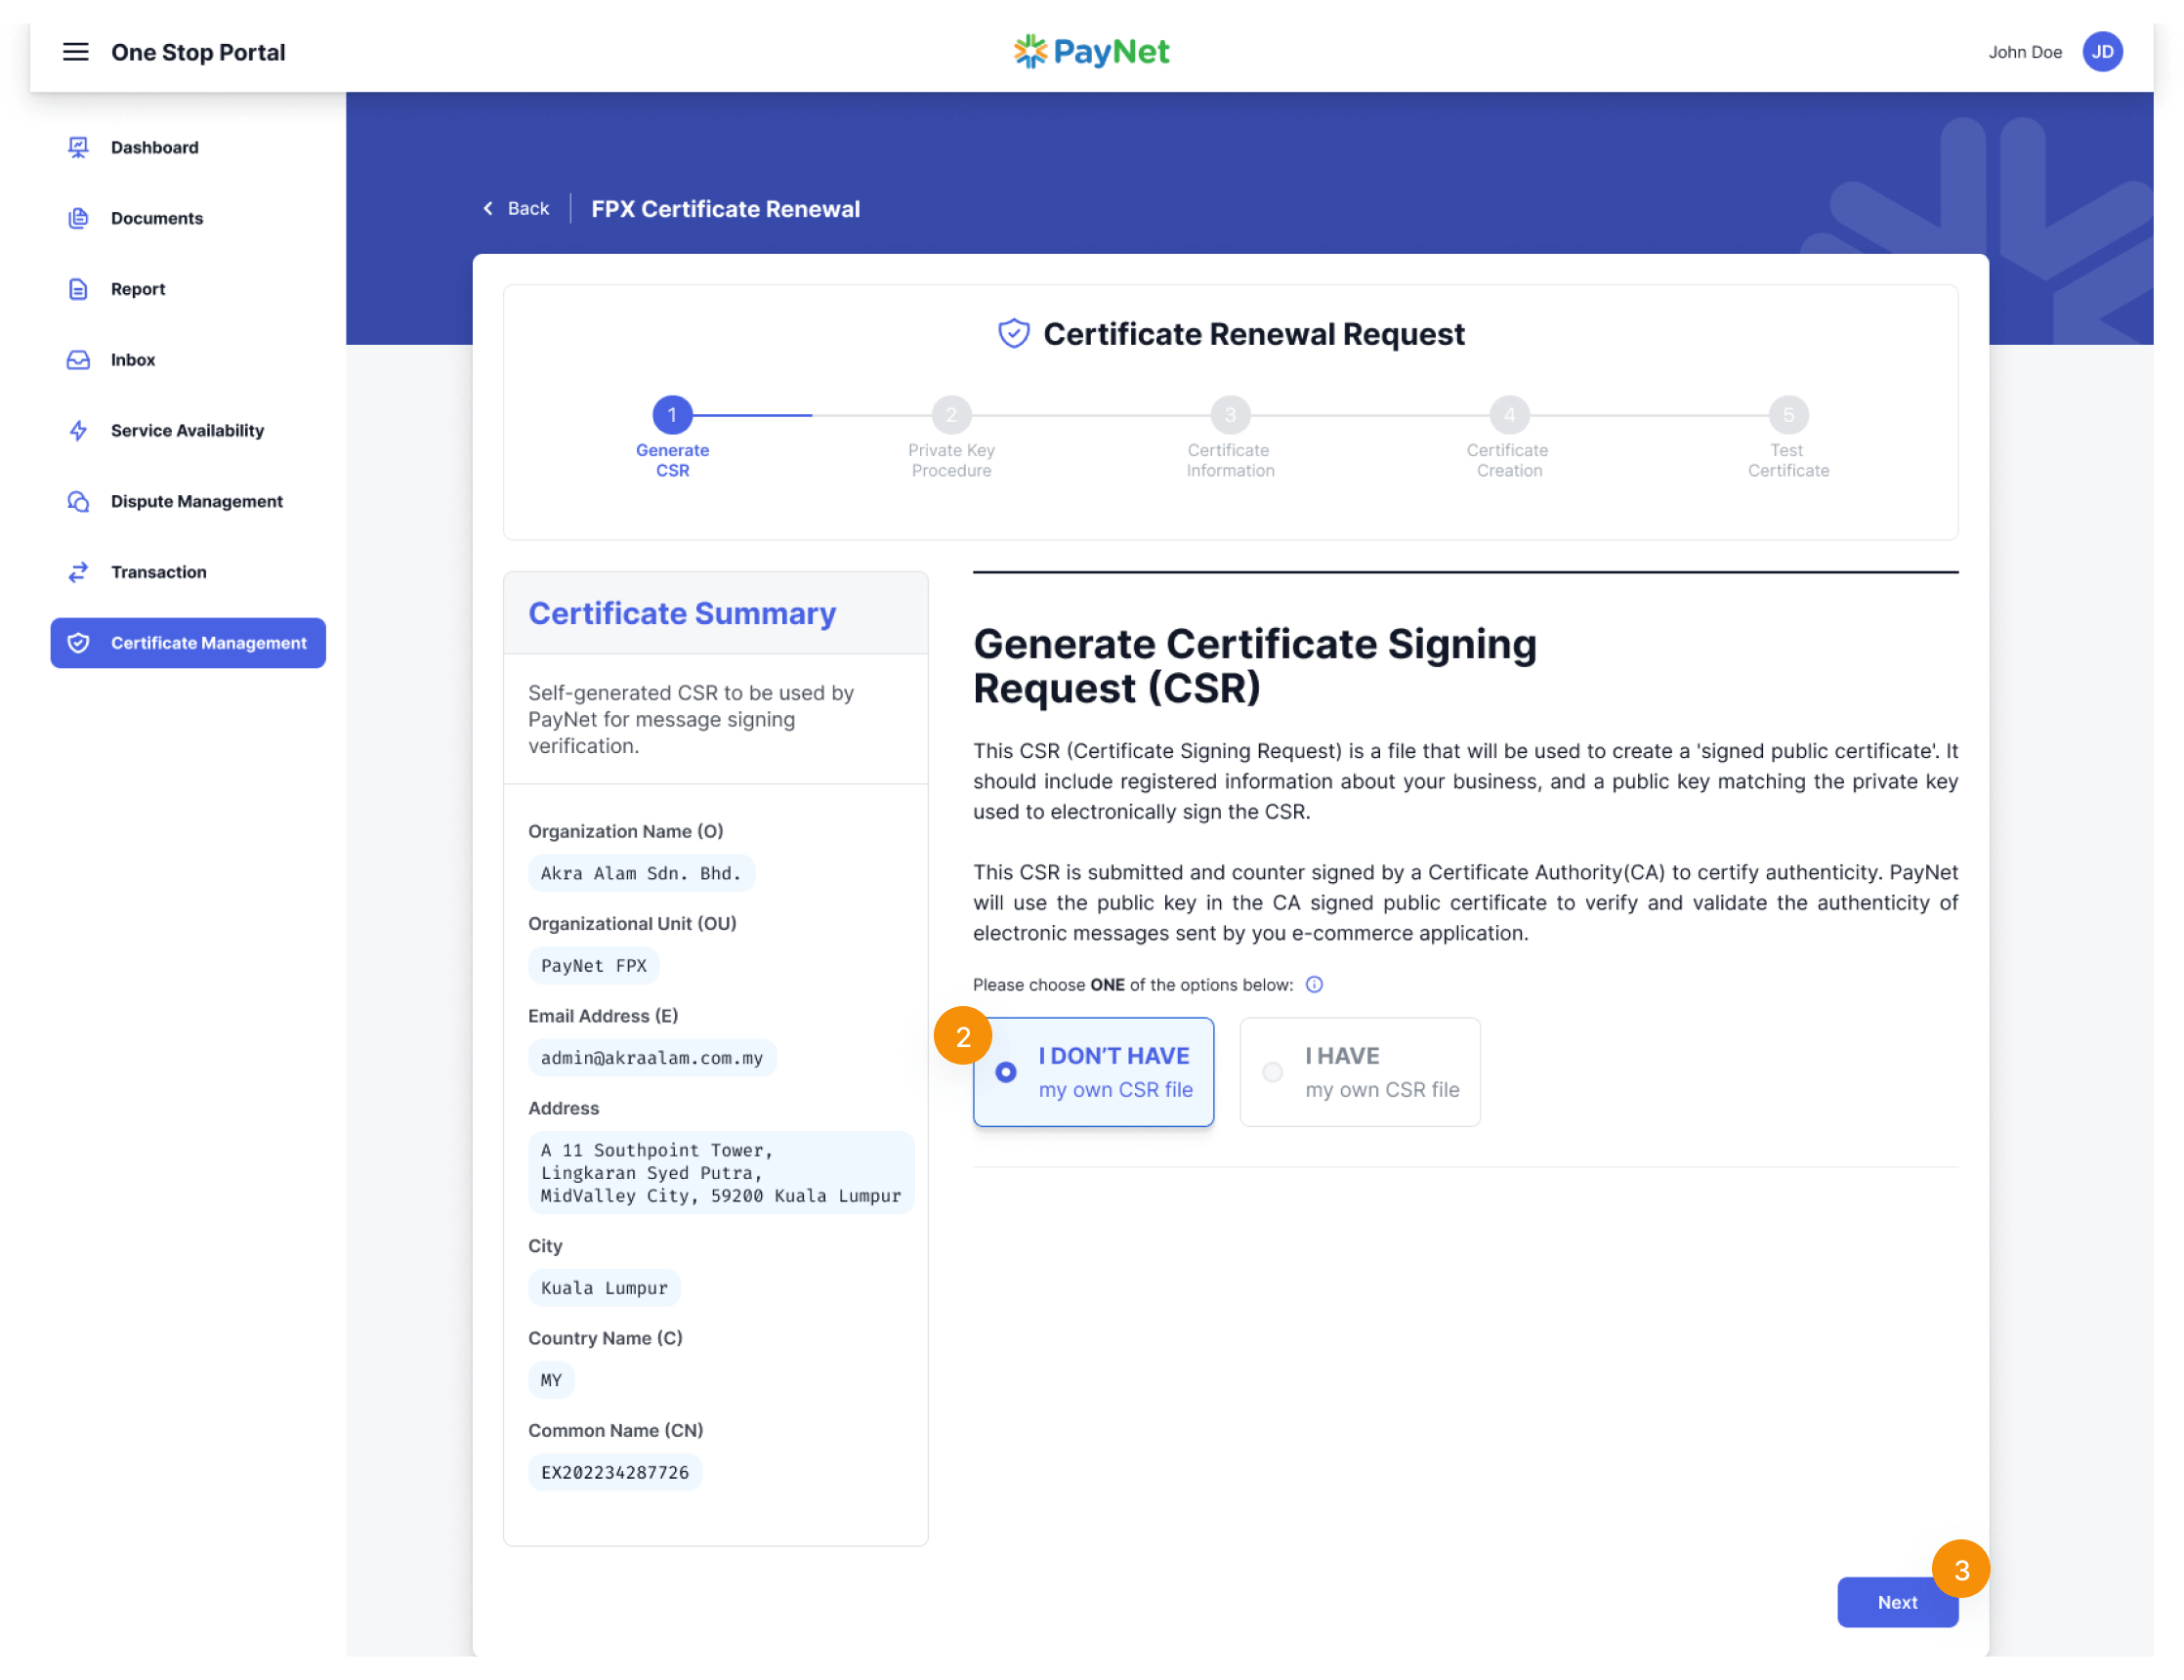Select the Documents sidebar icon
Screen dimensions: 2184x1680
[78, 218]
